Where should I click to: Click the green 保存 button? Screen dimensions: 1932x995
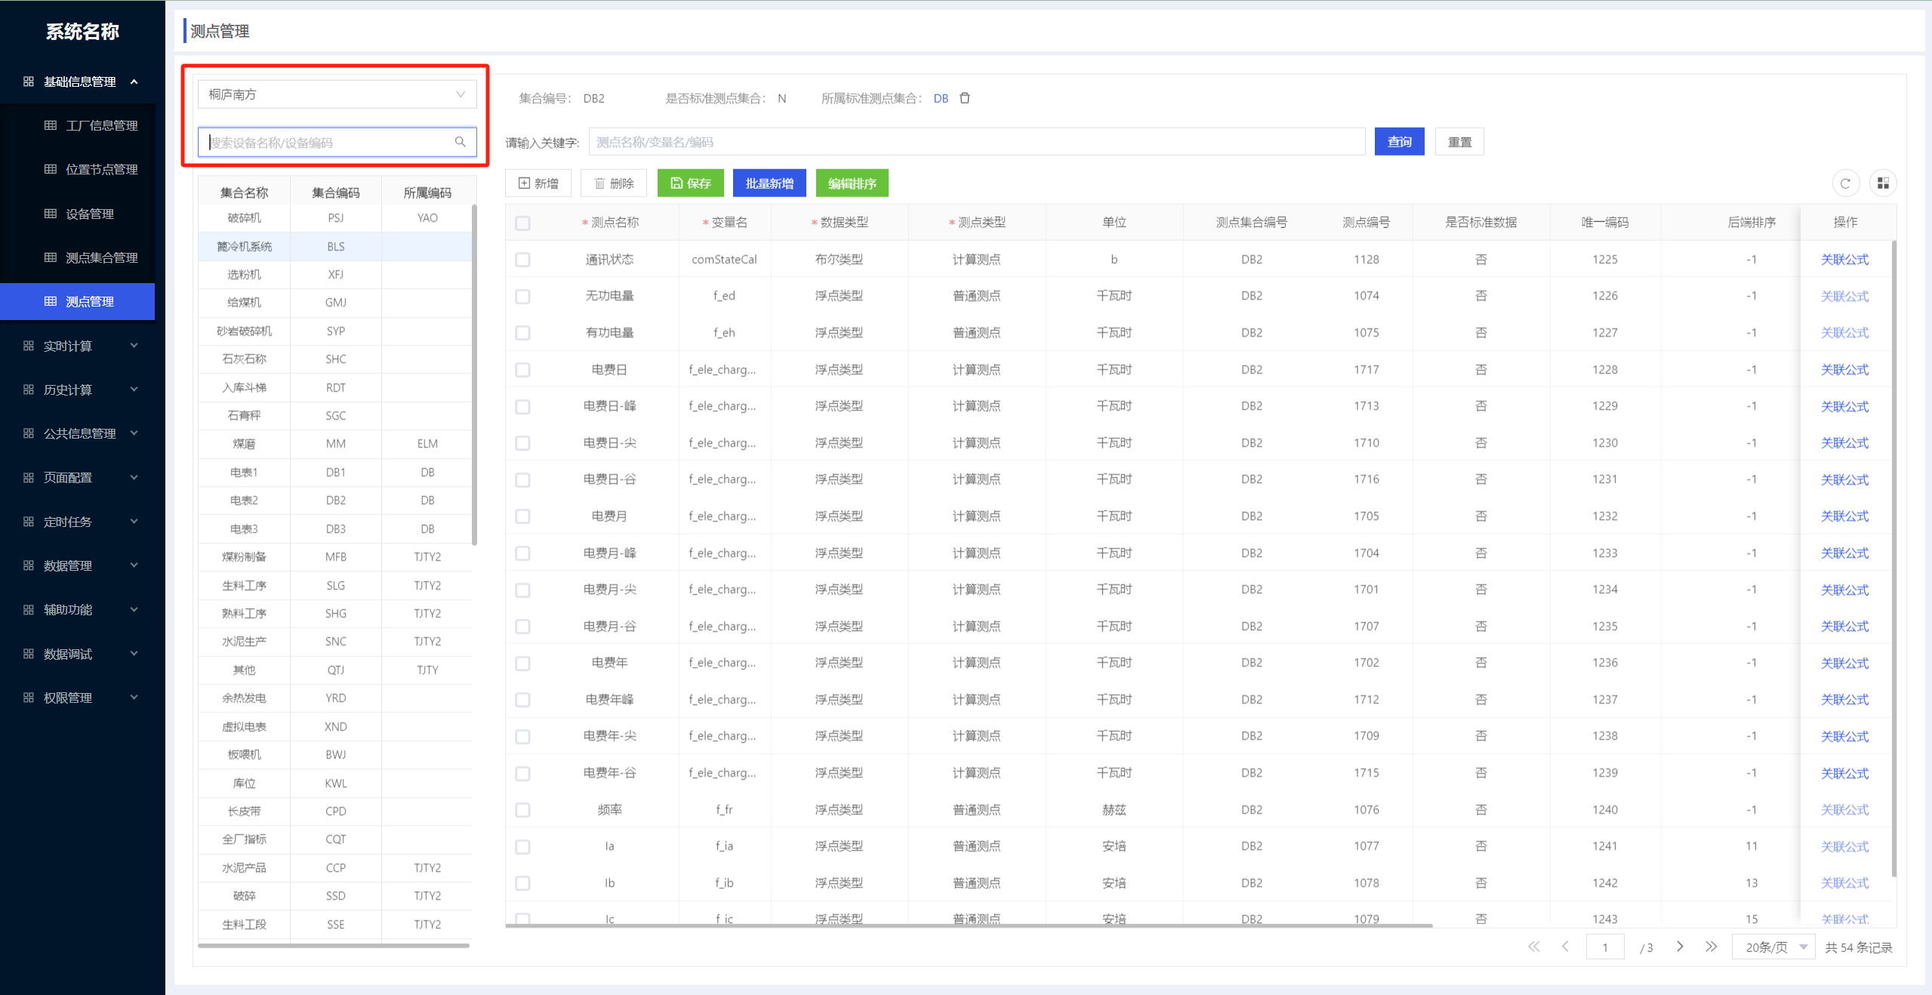tap(691, 183)
